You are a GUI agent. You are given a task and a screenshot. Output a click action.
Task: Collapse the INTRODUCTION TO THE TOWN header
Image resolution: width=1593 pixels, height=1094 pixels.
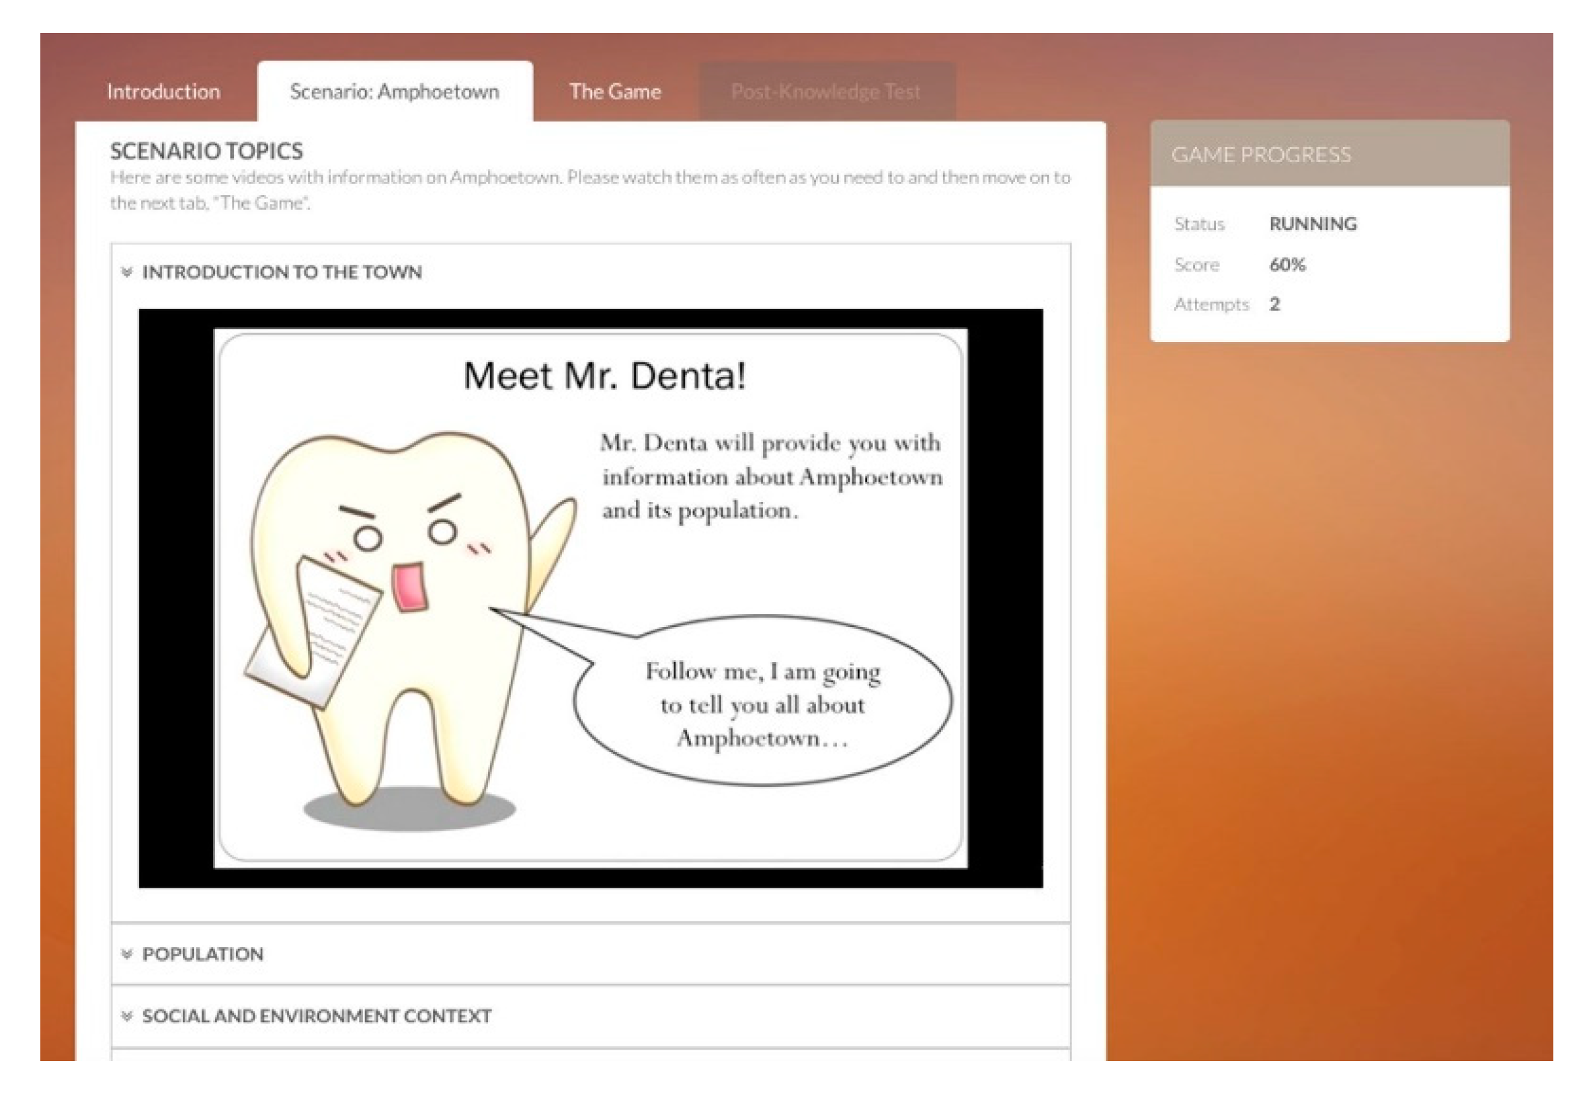282,273
